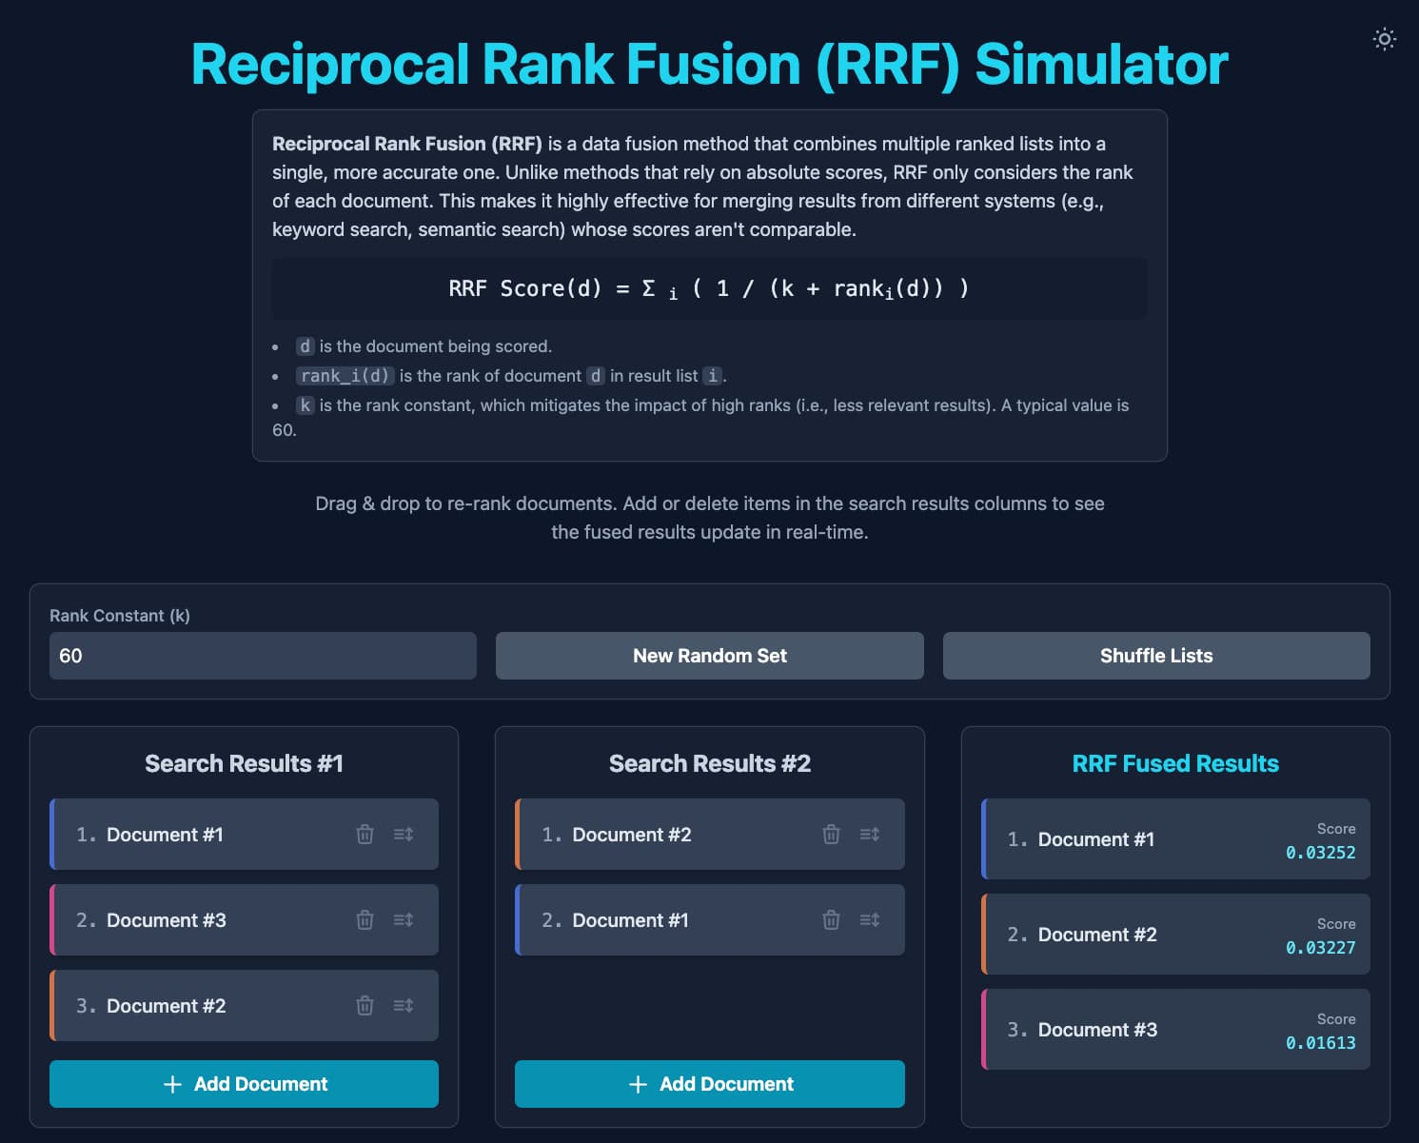Screen dimensions: 1419x1143
Task: Toggle the light/dark theme sun icon
Action: 1384,39
